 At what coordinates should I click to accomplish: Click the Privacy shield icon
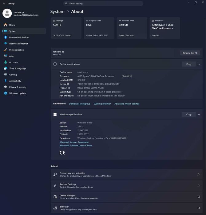coord(6,87)
